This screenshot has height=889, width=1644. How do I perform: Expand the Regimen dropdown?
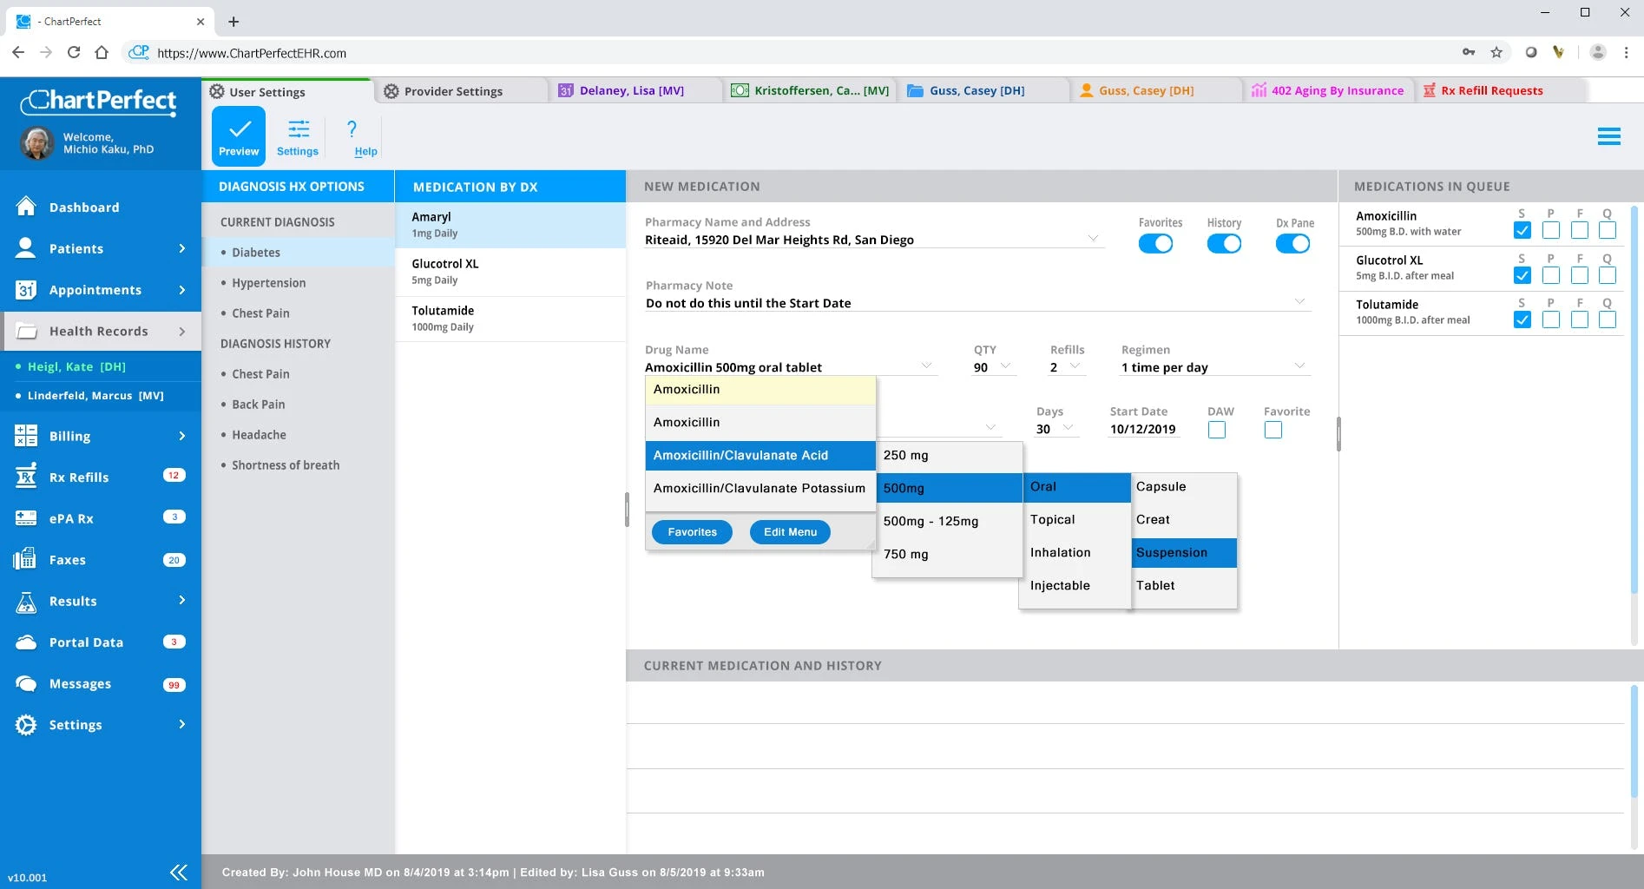click(x=1299, y=366)
